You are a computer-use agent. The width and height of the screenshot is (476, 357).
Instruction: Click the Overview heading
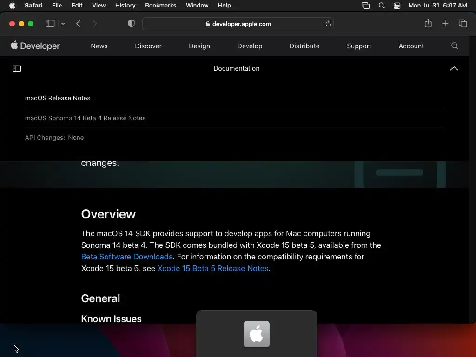coord(108,214)
